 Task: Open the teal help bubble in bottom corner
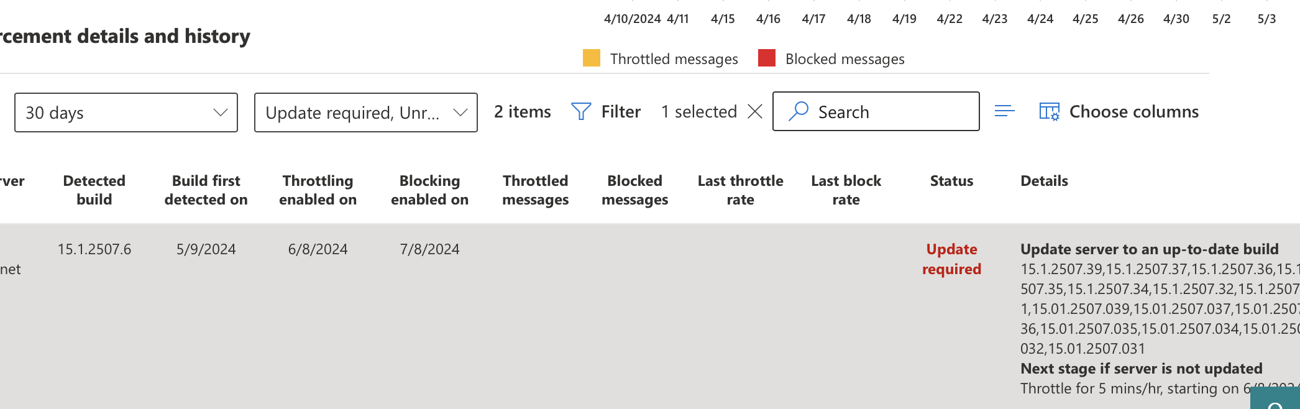[x=1277, y=401]
